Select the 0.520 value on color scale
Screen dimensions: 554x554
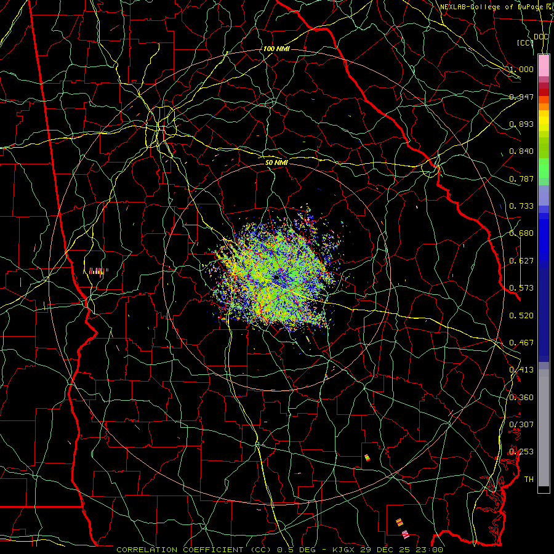click(521, 316)
